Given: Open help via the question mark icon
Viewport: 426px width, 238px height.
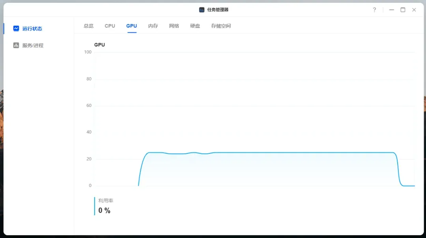Looking at the screenshot, I should (x=374, y=10).
